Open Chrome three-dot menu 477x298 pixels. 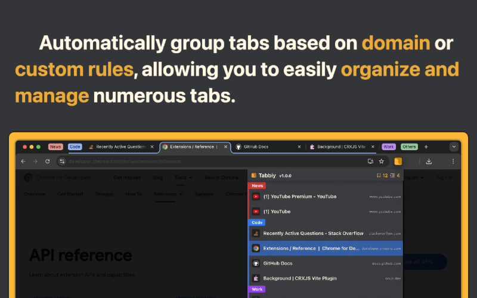point(453,162)
